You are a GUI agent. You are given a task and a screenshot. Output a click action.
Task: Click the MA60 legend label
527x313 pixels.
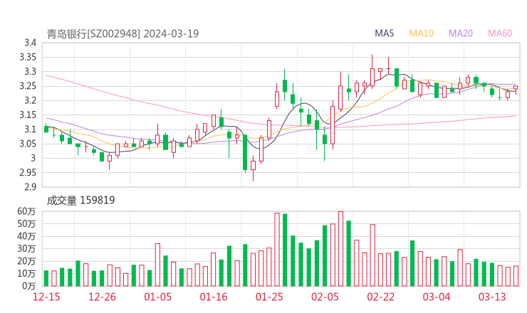(500, 33)
